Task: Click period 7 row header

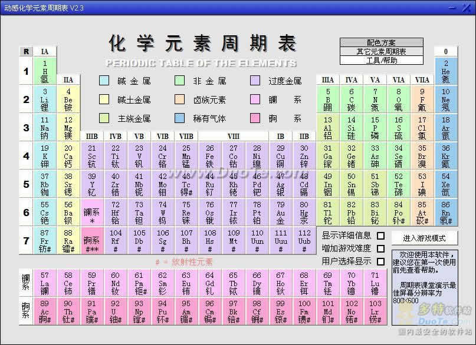Action: click(x=26, y=241)
